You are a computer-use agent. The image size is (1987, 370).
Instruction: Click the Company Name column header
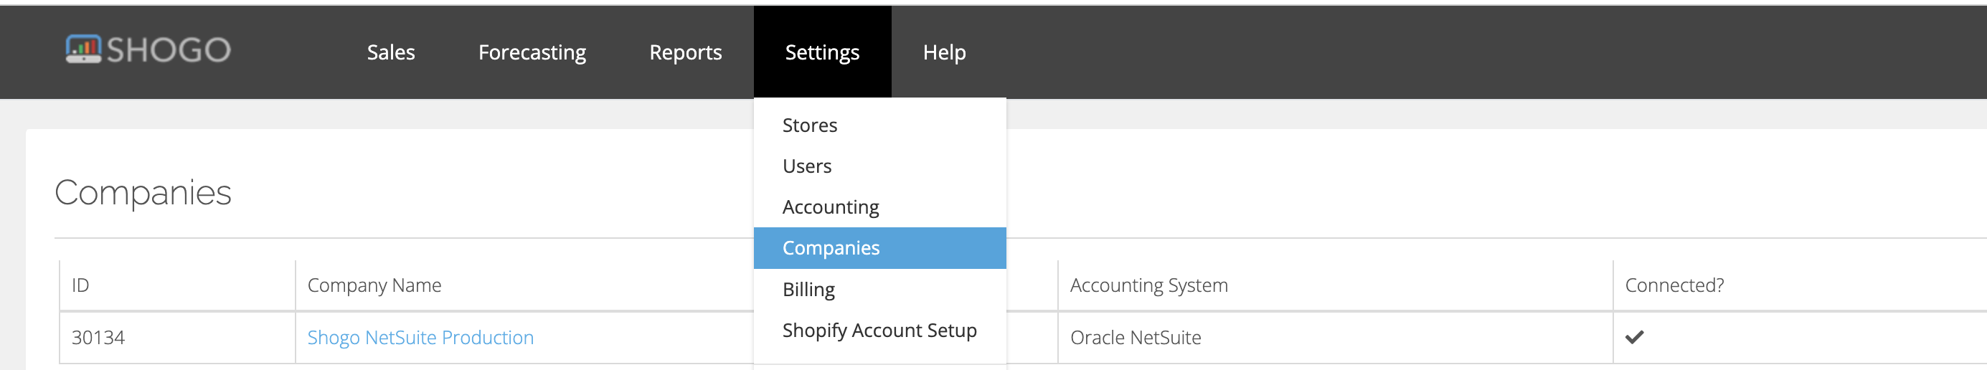374,285
